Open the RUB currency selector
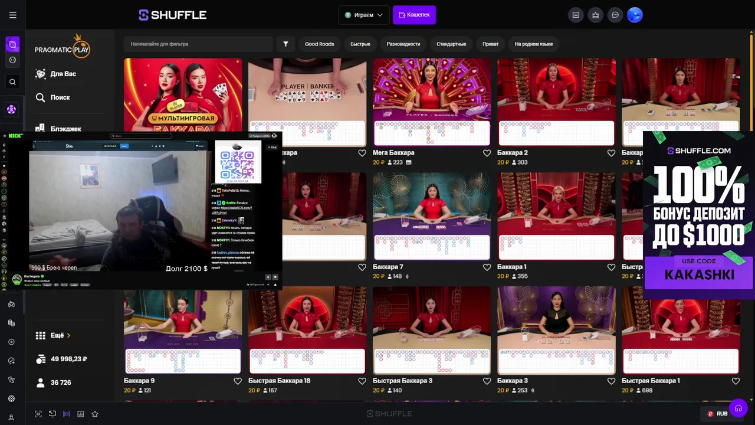 click(717, 414)
